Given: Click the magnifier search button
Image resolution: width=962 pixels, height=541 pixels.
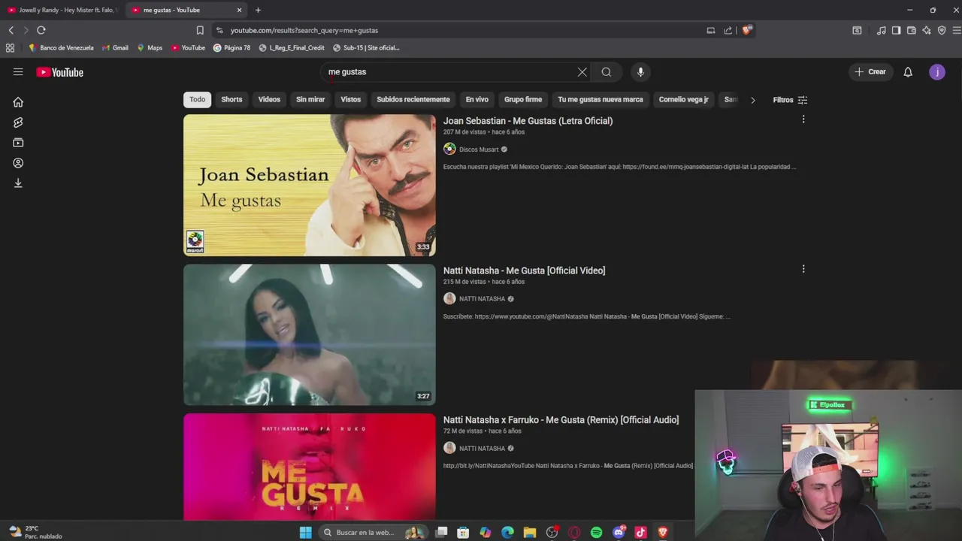Looking at the screenshot, I should (x=607, y=72).
